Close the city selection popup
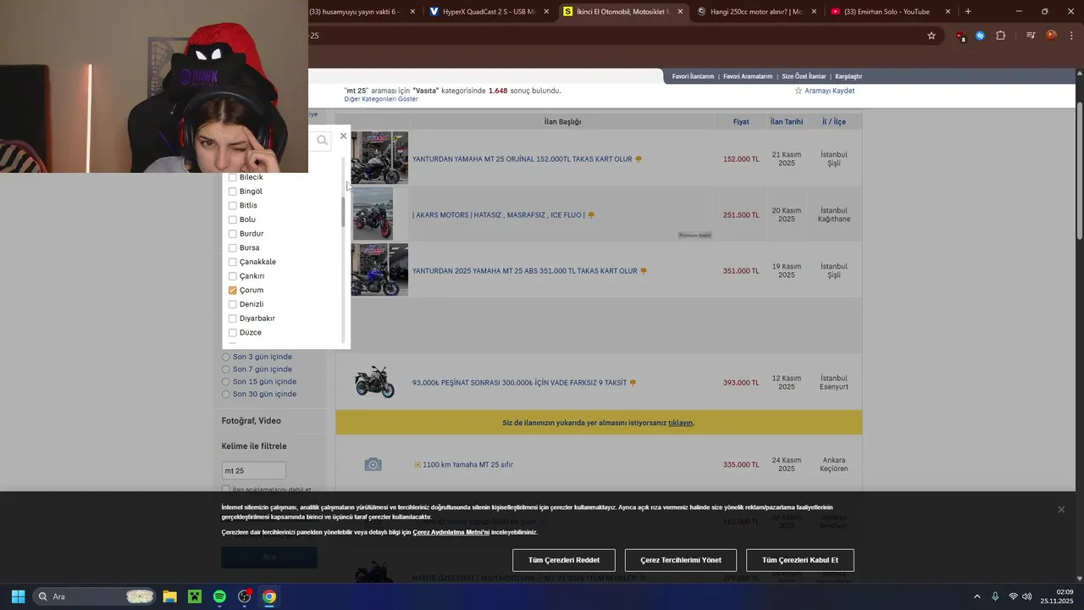This screenshot has height=610, width=1084. tap(343, 136)
